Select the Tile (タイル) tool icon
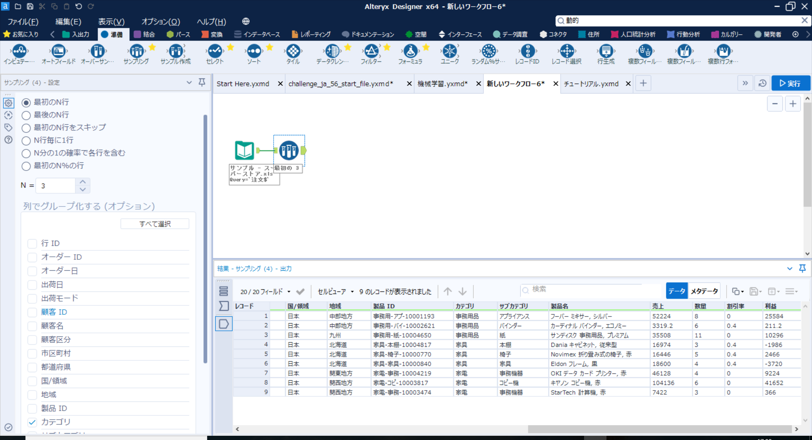This screenshot has height=440, width=812. (x=293, y=52)
